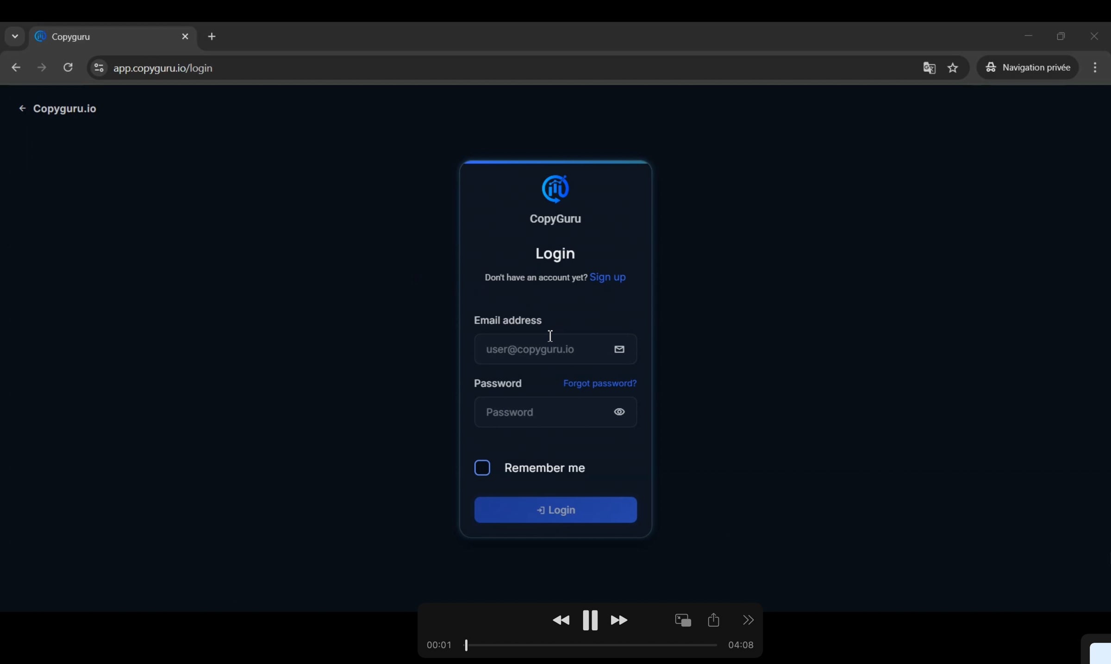
Task: Open the tab search dropdown arrow
Action: click(15, 36)
